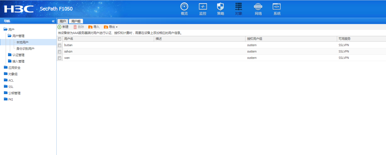Open the 导出 dropdown arrow
The image size is (386, 155).
point(117,27)
